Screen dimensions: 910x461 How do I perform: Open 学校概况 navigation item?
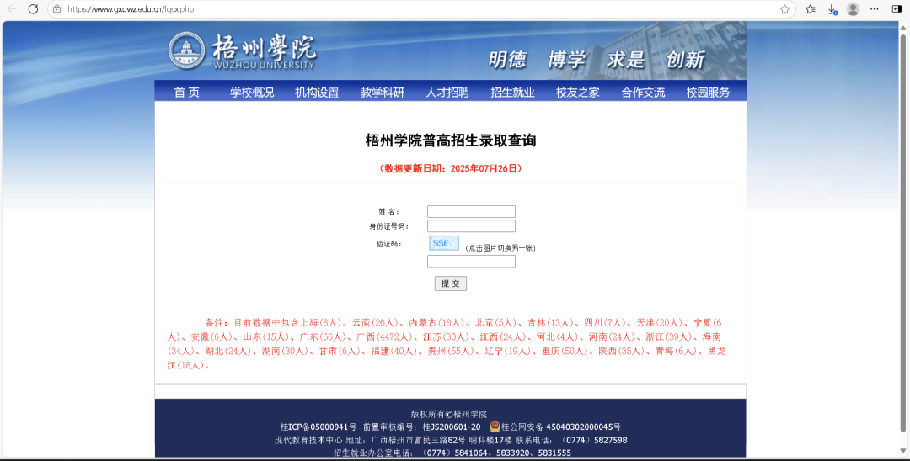[x=252, y=92]
